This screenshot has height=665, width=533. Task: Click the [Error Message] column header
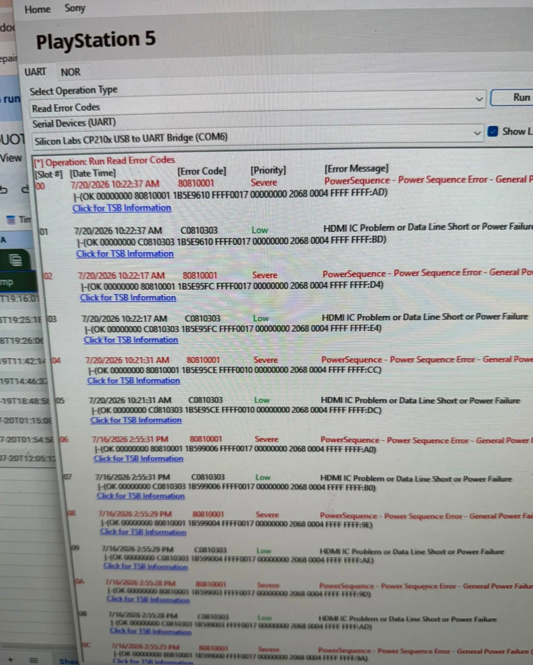click(x=356, y=169)
